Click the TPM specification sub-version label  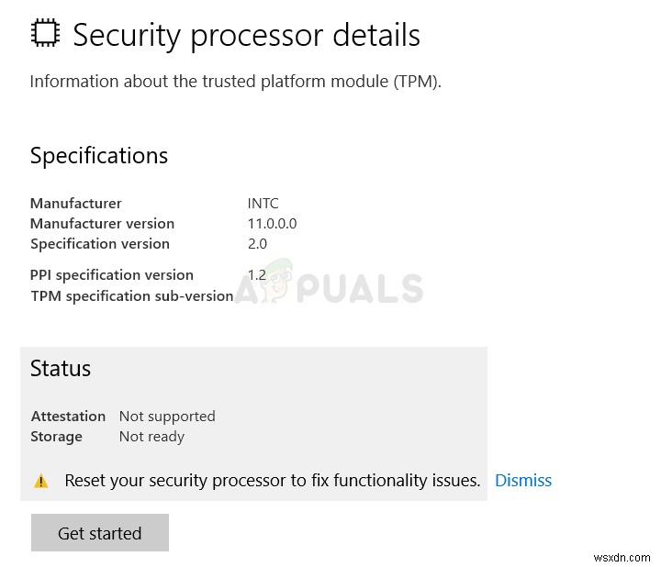(x=131, y=295)
